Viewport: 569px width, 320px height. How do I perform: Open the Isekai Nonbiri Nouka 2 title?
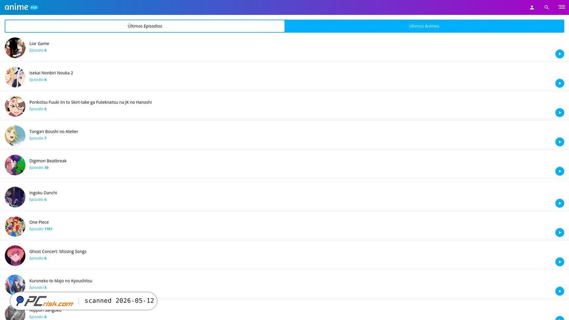51,73
